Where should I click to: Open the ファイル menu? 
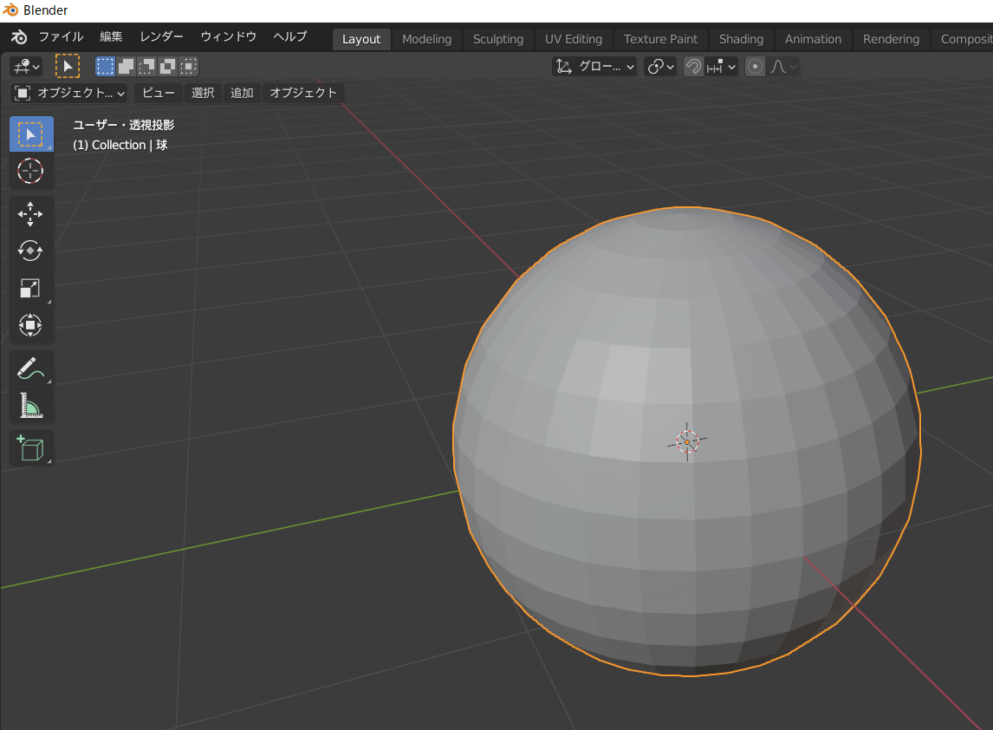coord(61,36)
